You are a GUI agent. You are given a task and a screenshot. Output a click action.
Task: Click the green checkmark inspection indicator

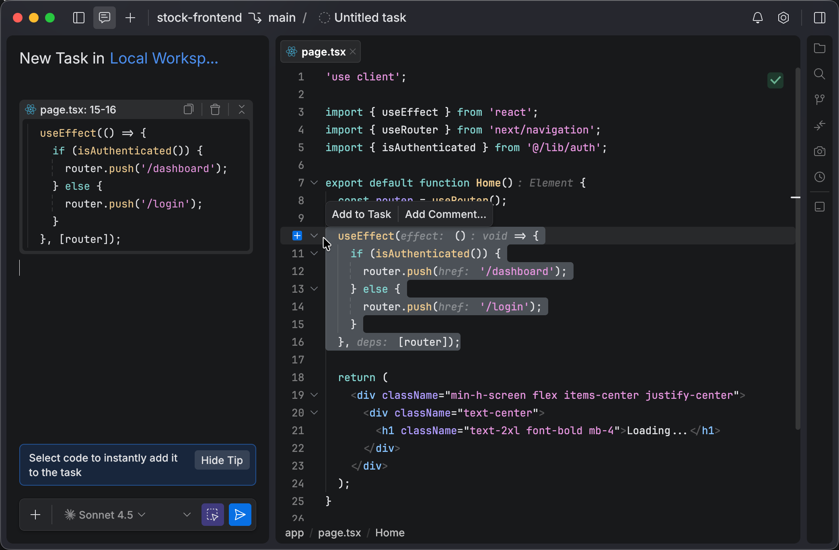point(775,80)
